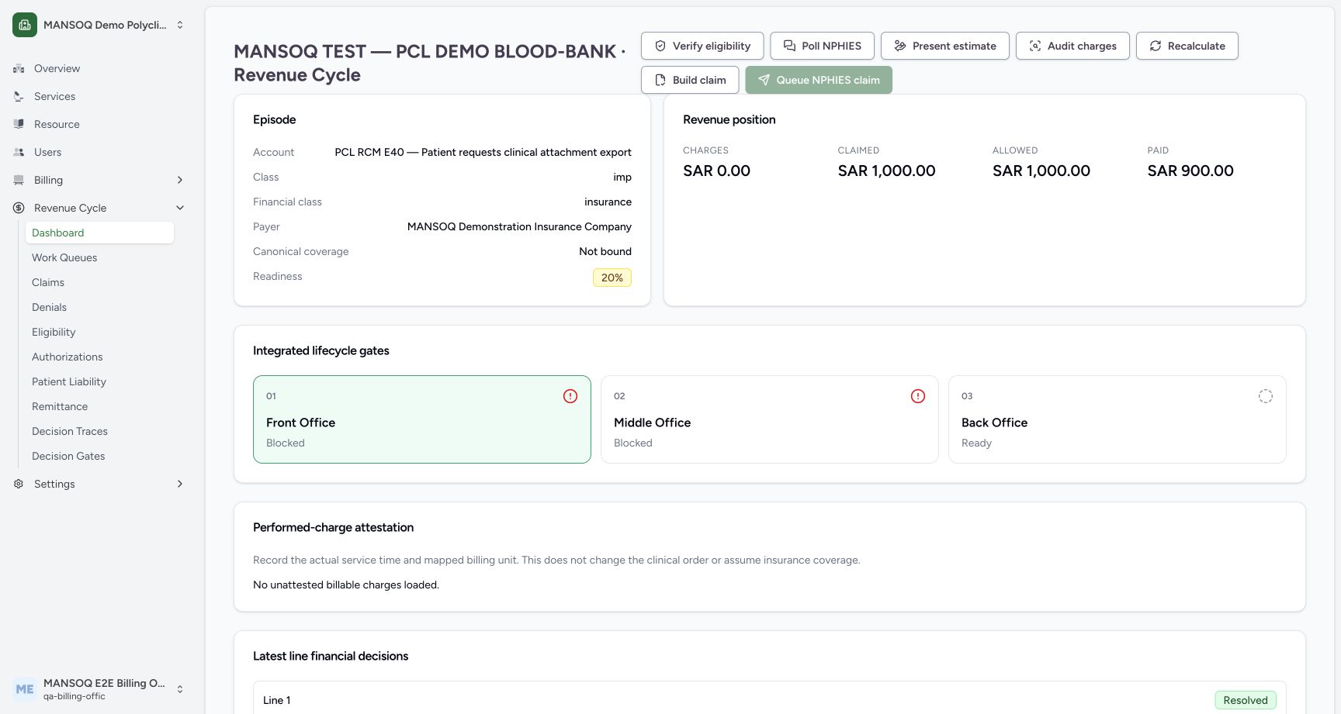The height and width of the screenshot is (714, 1341).
Task: Open Authorizations in sidebar
Action: [x=67, y=357]
